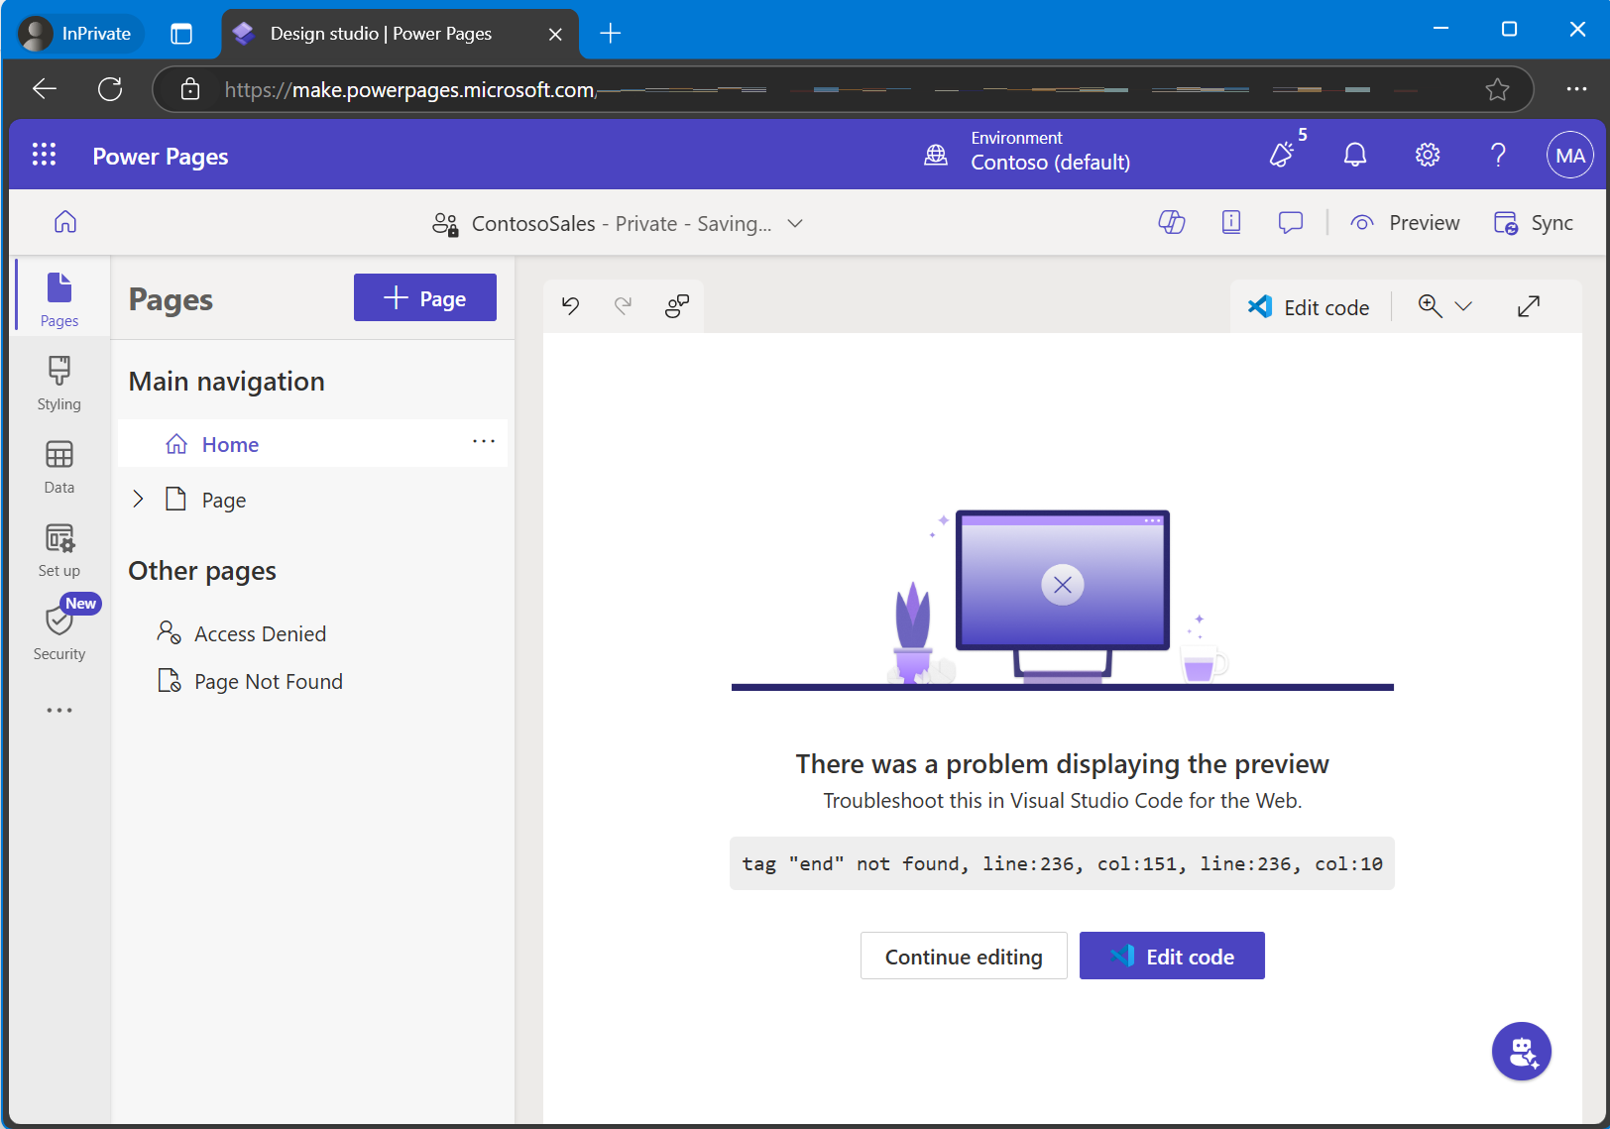This screenshot has width=1610, height=1129.
Task: Open the ContosoSales site dropdown
Action: click(x=795, y=224)
